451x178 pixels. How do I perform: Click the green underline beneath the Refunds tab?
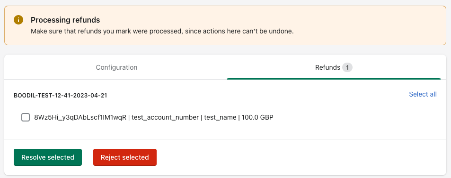point(334,79)
